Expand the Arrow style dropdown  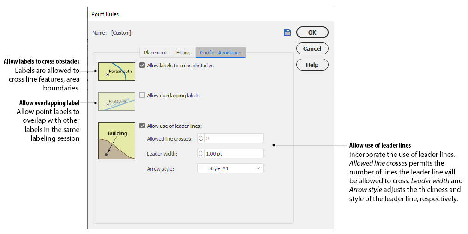point(230,168)
